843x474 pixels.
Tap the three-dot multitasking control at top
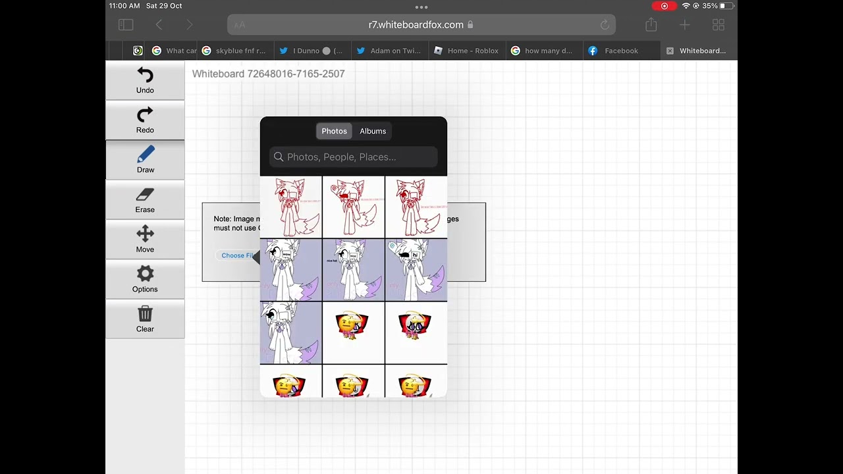(421, 7)
